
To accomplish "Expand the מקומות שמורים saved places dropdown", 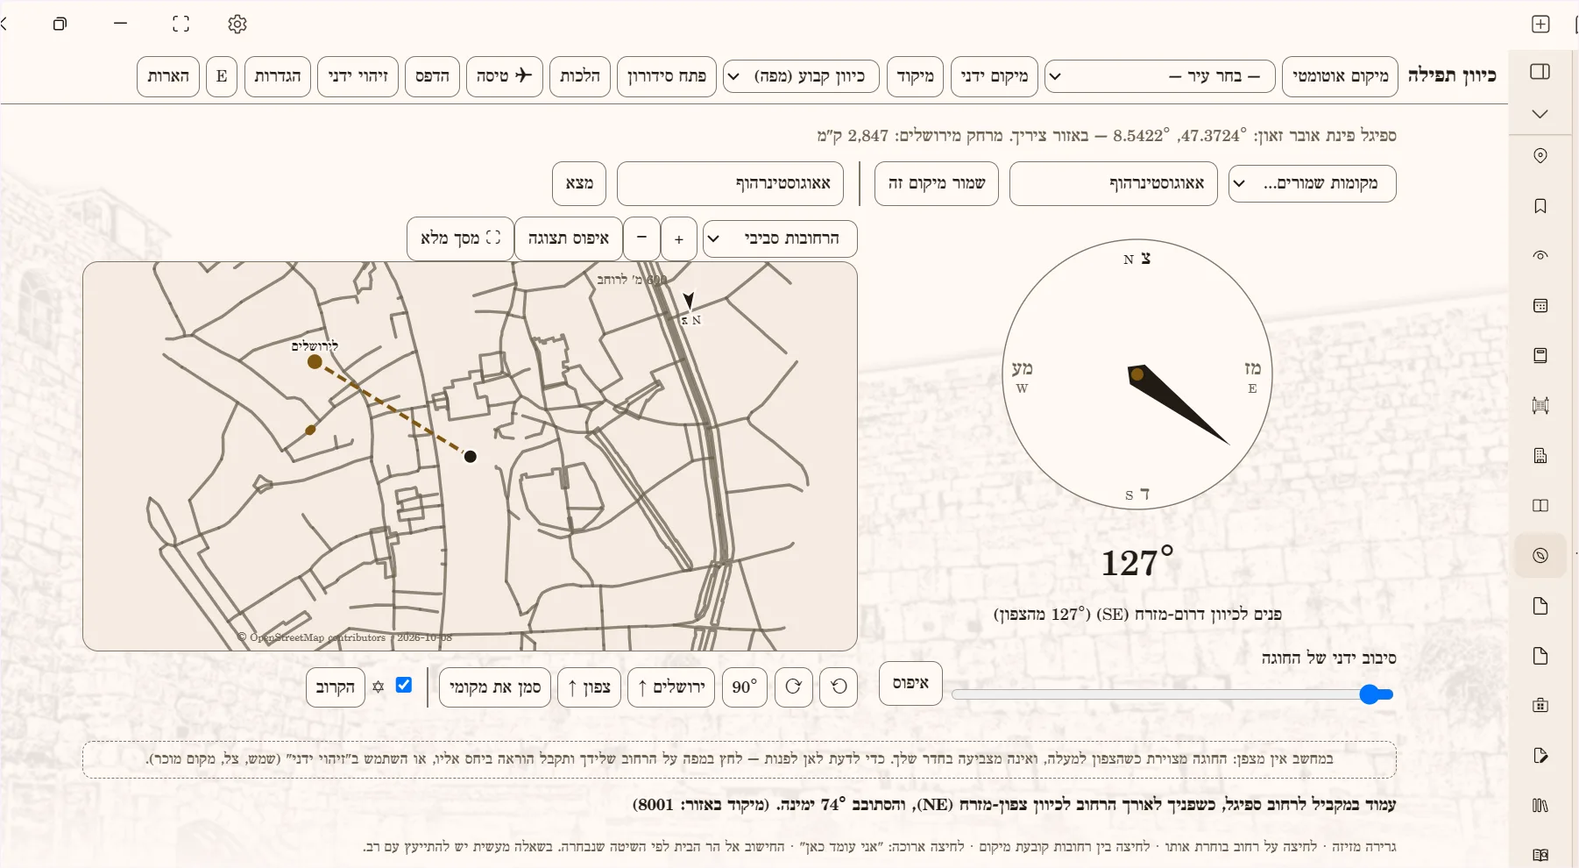I will [x=1312, y=183].
